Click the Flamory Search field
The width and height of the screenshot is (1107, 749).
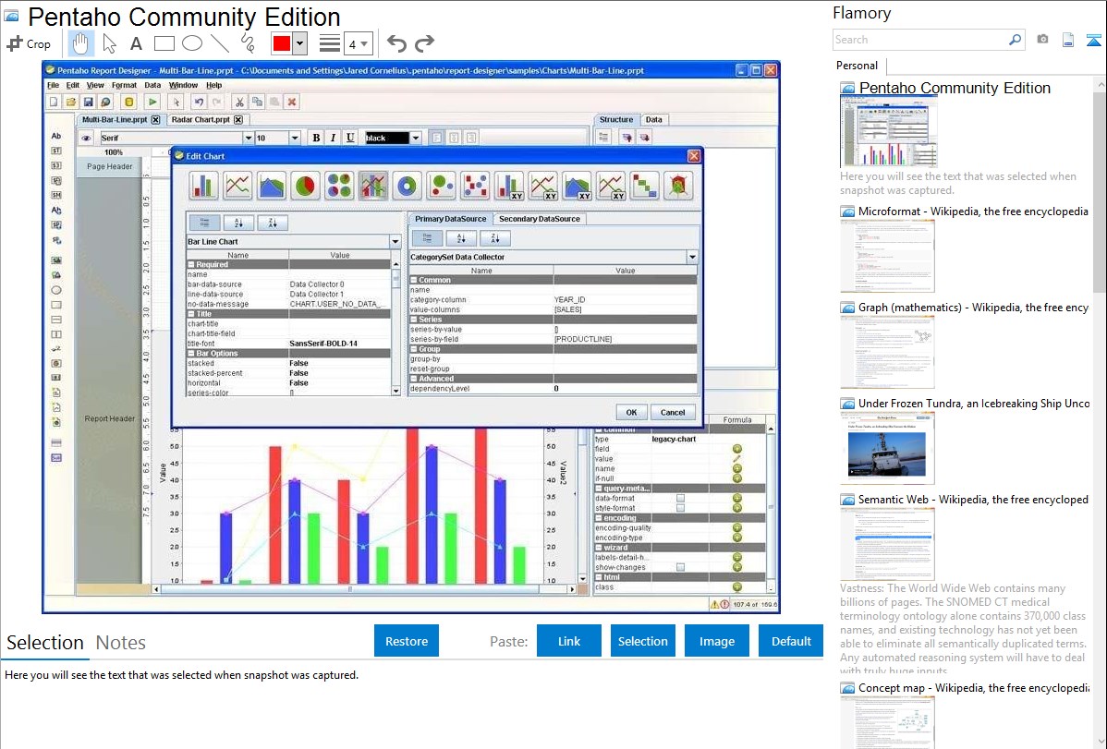[x=920, y=40]
